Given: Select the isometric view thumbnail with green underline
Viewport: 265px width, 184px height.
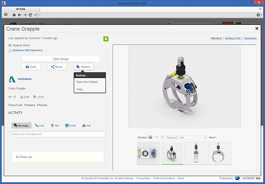Looking at the screenshot, I should 172,153.
